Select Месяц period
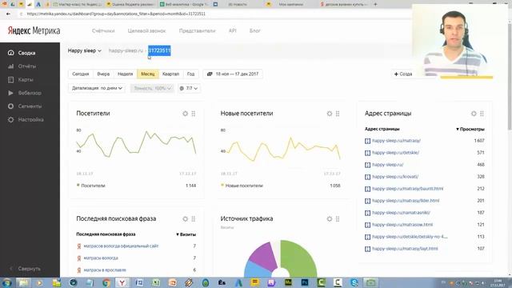 [147, 74]
